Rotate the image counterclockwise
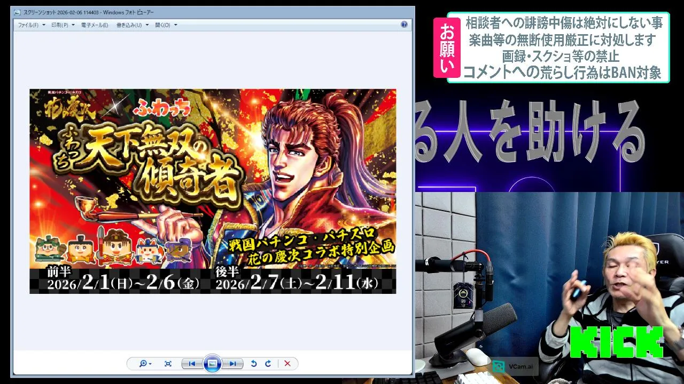The width and height of the screenshot is (684, 384). click(254, 364)
